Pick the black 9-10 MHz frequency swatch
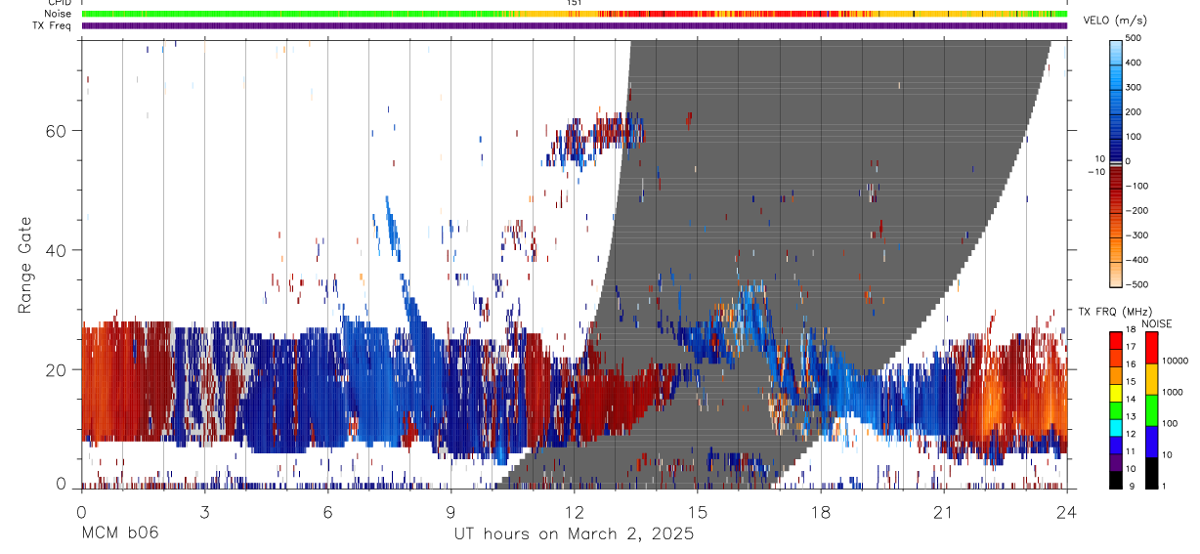Image resolution: width=1200 pixels, height=554 pixels. click(x=1116, y=479)
